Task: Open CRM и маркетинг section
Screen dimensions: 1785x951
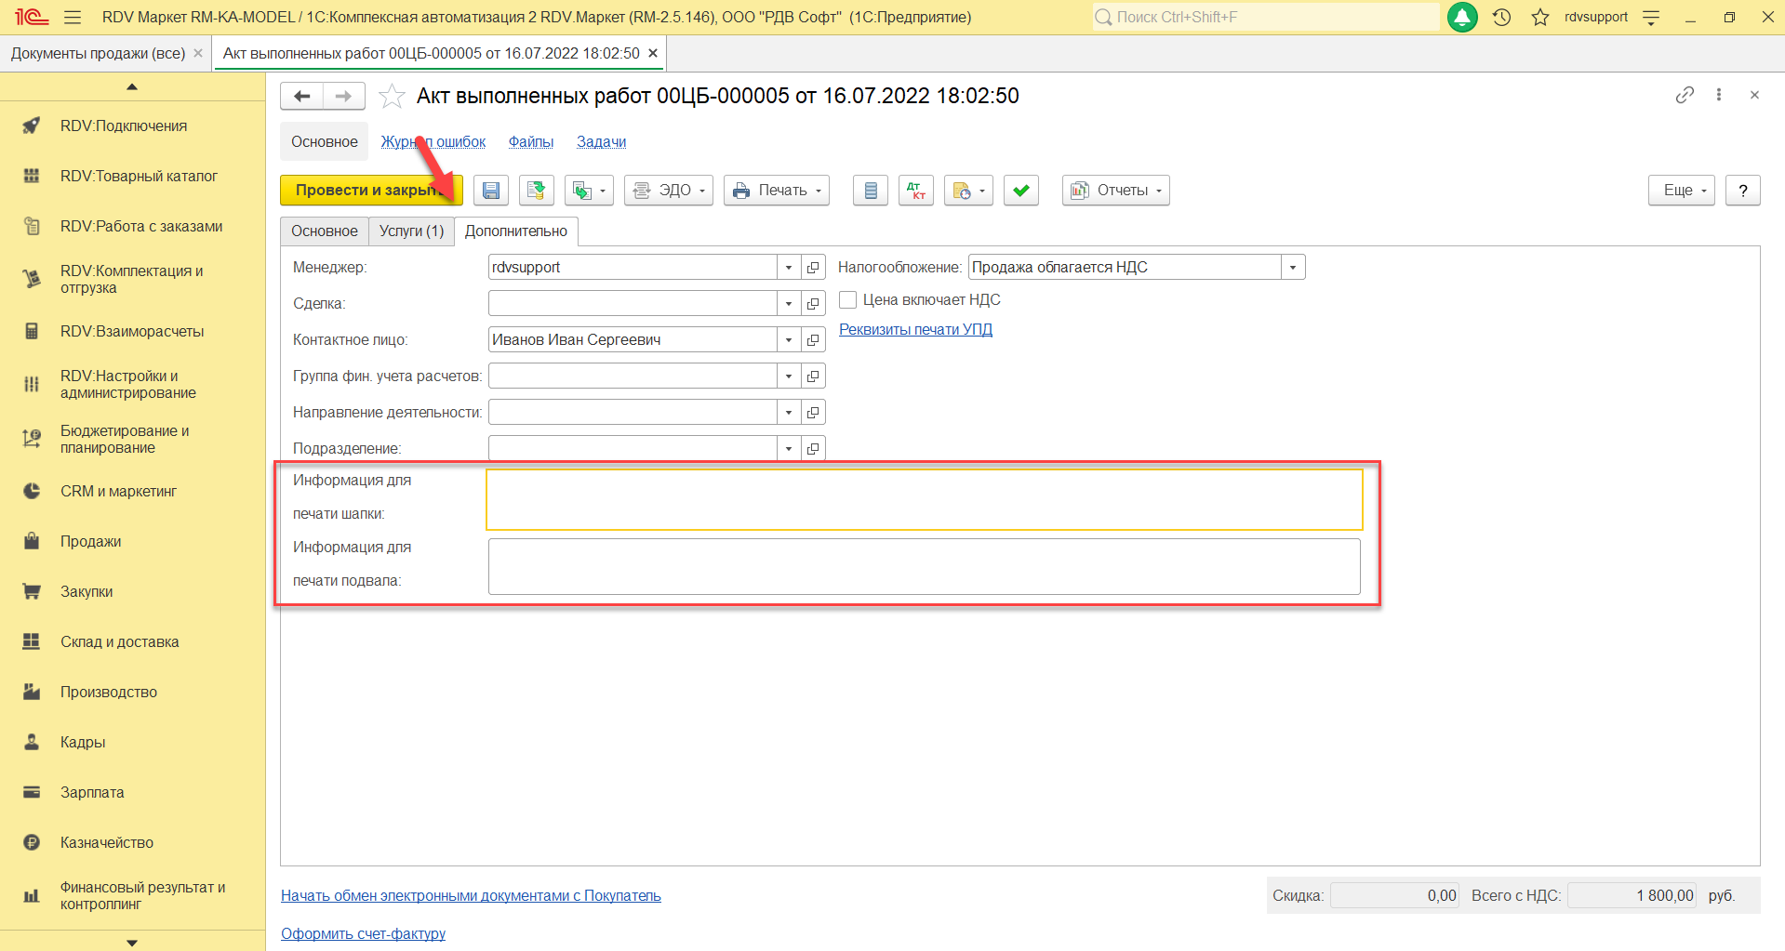Action: (x=118, y=492)
